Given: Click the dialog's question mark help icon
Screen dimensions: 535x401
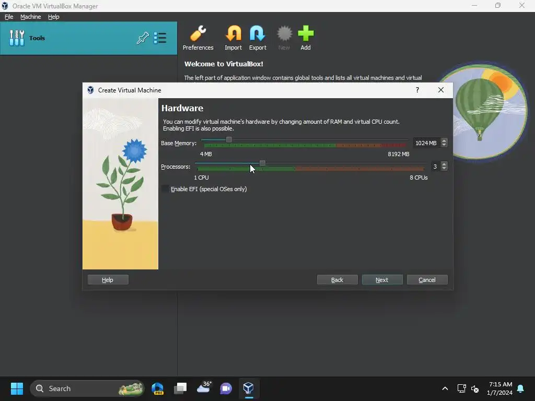Looking at the screenshot, I should [417, 90].
